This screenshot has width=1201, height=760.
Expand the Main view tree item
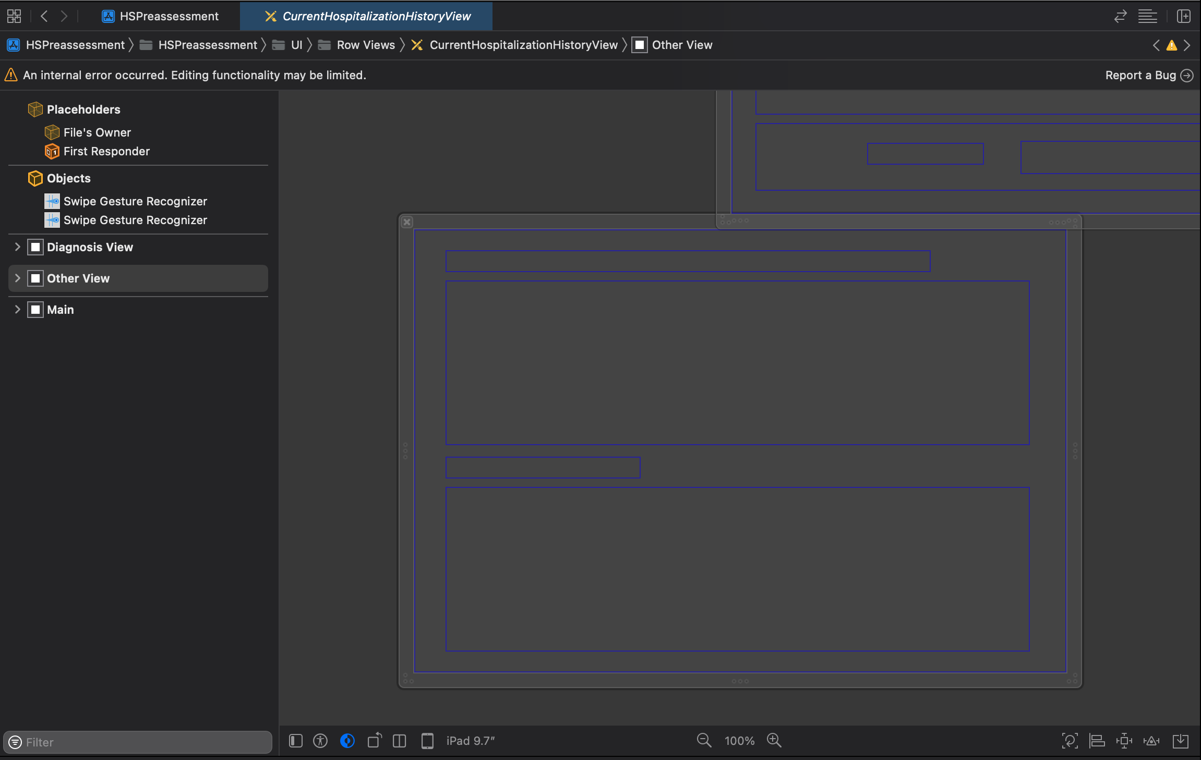[x=17, y=310]
